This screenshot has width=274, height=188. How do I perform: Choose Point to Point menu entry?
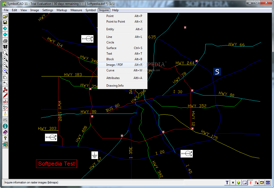point(123,22)
